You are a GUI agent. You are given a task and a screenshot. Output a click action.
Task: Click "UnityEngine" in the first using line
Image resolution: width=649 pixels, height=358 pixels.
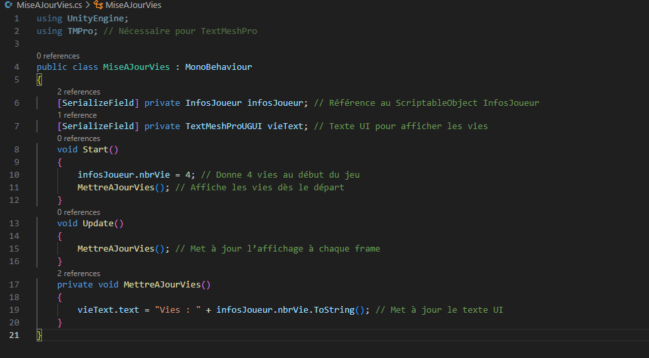[x=95, y=18]
